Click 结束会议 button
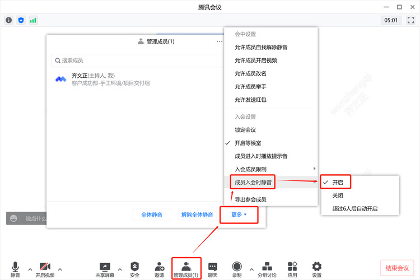 click(397, 268)
